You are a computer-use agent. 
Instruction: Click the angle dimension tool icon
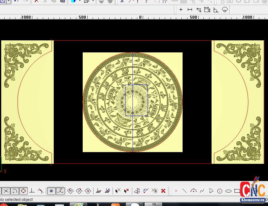(216, 10)
